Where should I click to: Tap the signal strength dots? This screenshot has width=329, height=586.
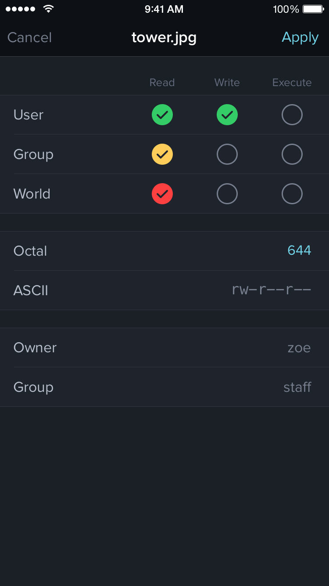(20, 9)
